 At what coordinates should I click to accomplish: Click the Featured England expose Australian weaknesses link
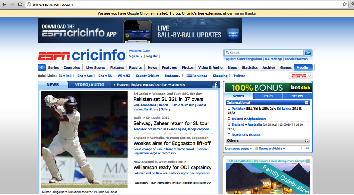tap(151, 85)
